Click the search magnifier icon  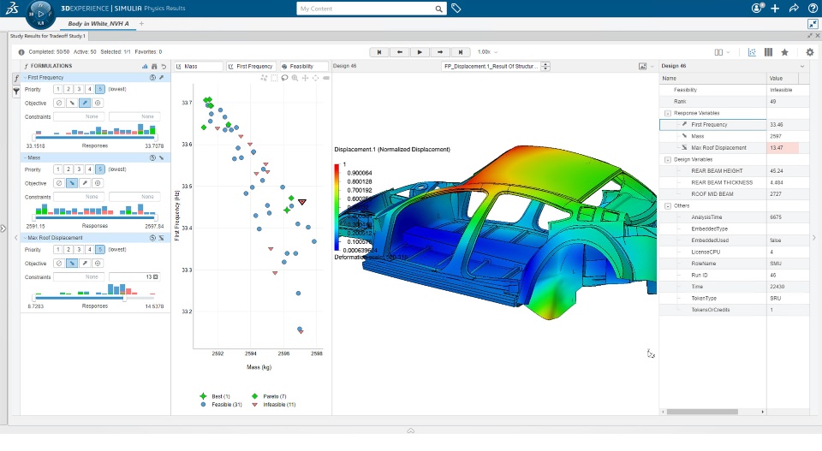438,9
